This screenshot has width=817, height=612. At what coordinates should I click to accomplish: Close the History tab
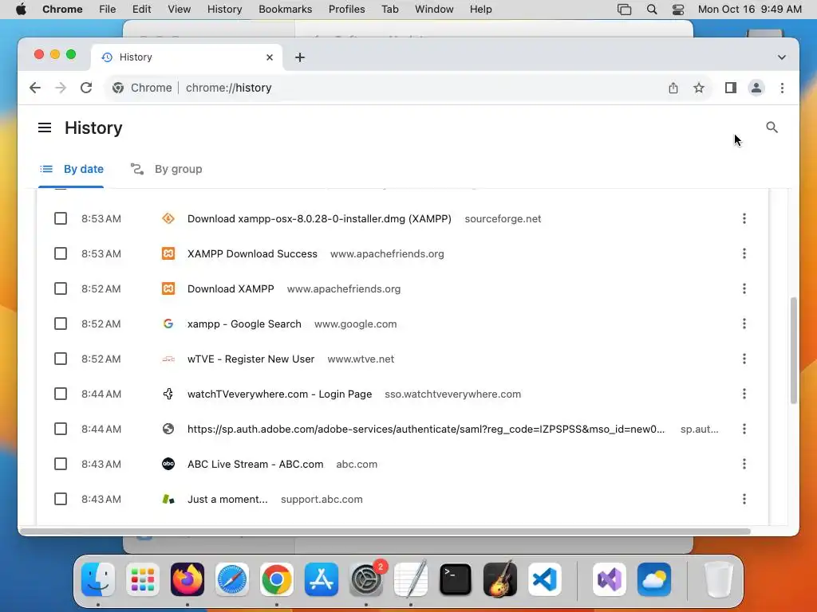pos(270,57)
